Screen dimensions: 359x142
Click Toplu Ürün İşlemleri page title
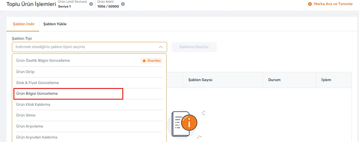point(31,4)
